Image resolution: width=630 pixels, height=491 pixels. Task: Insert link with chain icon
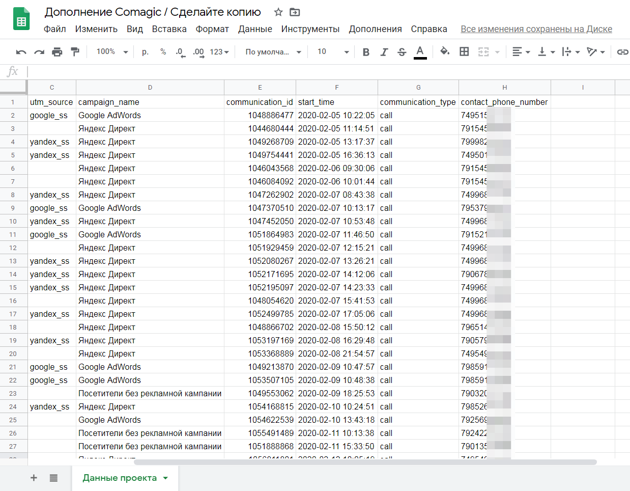coord(622,52)
